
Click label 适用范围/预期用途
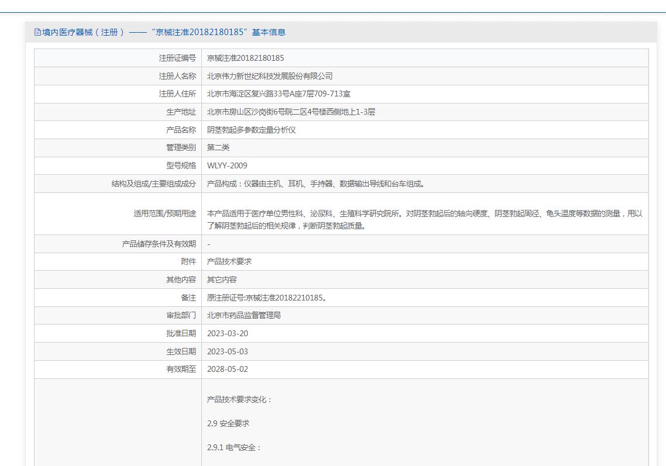point(165,213)
